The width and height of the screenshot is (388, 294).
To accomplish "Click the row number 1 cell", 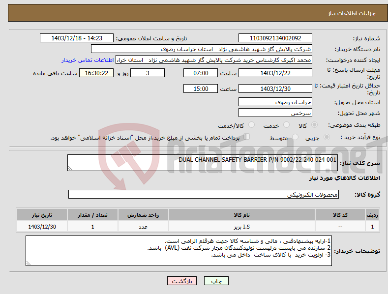I will coord(372,227).
